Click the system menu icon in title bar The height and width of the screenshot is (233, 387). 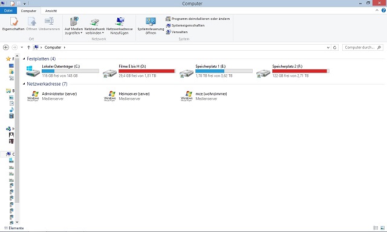point(2,3)
